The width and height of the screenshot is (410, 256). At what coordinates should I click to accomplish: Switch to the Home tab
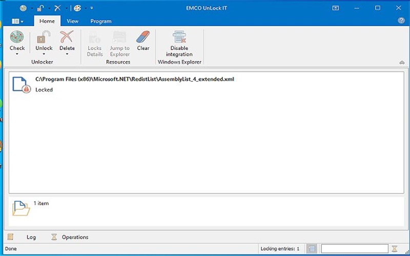pos(47,21)
